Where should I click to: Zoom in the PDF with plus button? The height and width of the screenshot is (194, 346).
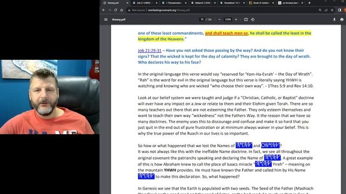tap(236, 19)
